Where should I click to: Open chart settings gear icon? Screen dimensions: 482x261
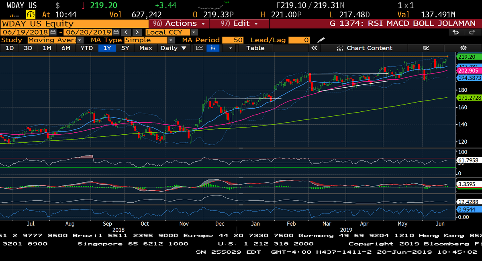coord(463,48)
